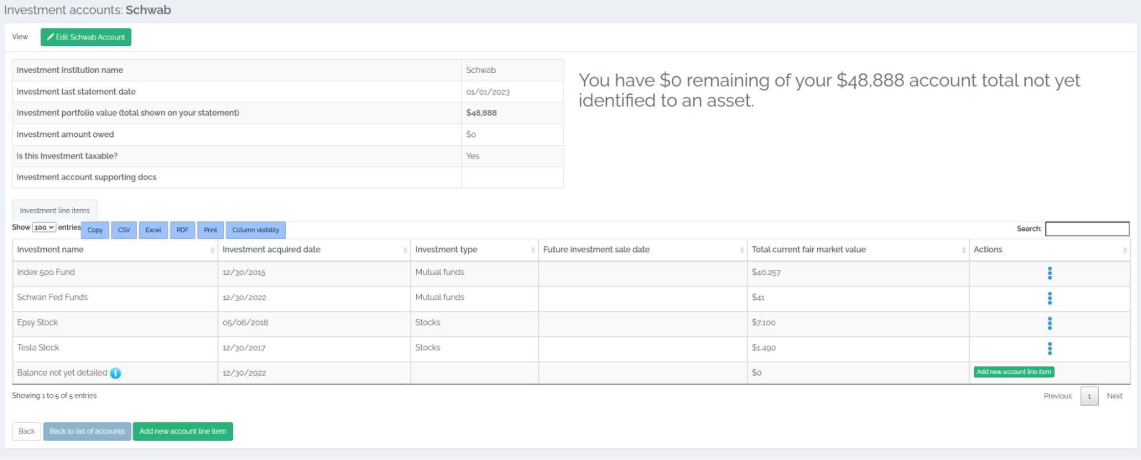Print the investment table
Viewport: 1141px width, 460px height.
[x=211, y=230]
